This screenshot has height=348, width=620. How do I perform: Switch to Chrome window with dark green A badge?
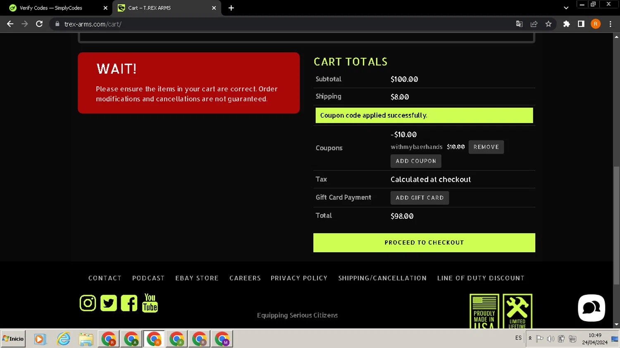click(x=131, y=339)
